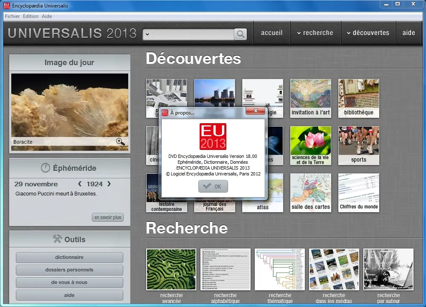Open aide in the top navigation bar
This screenshot has width=426, height=307.
click(408, 33)
